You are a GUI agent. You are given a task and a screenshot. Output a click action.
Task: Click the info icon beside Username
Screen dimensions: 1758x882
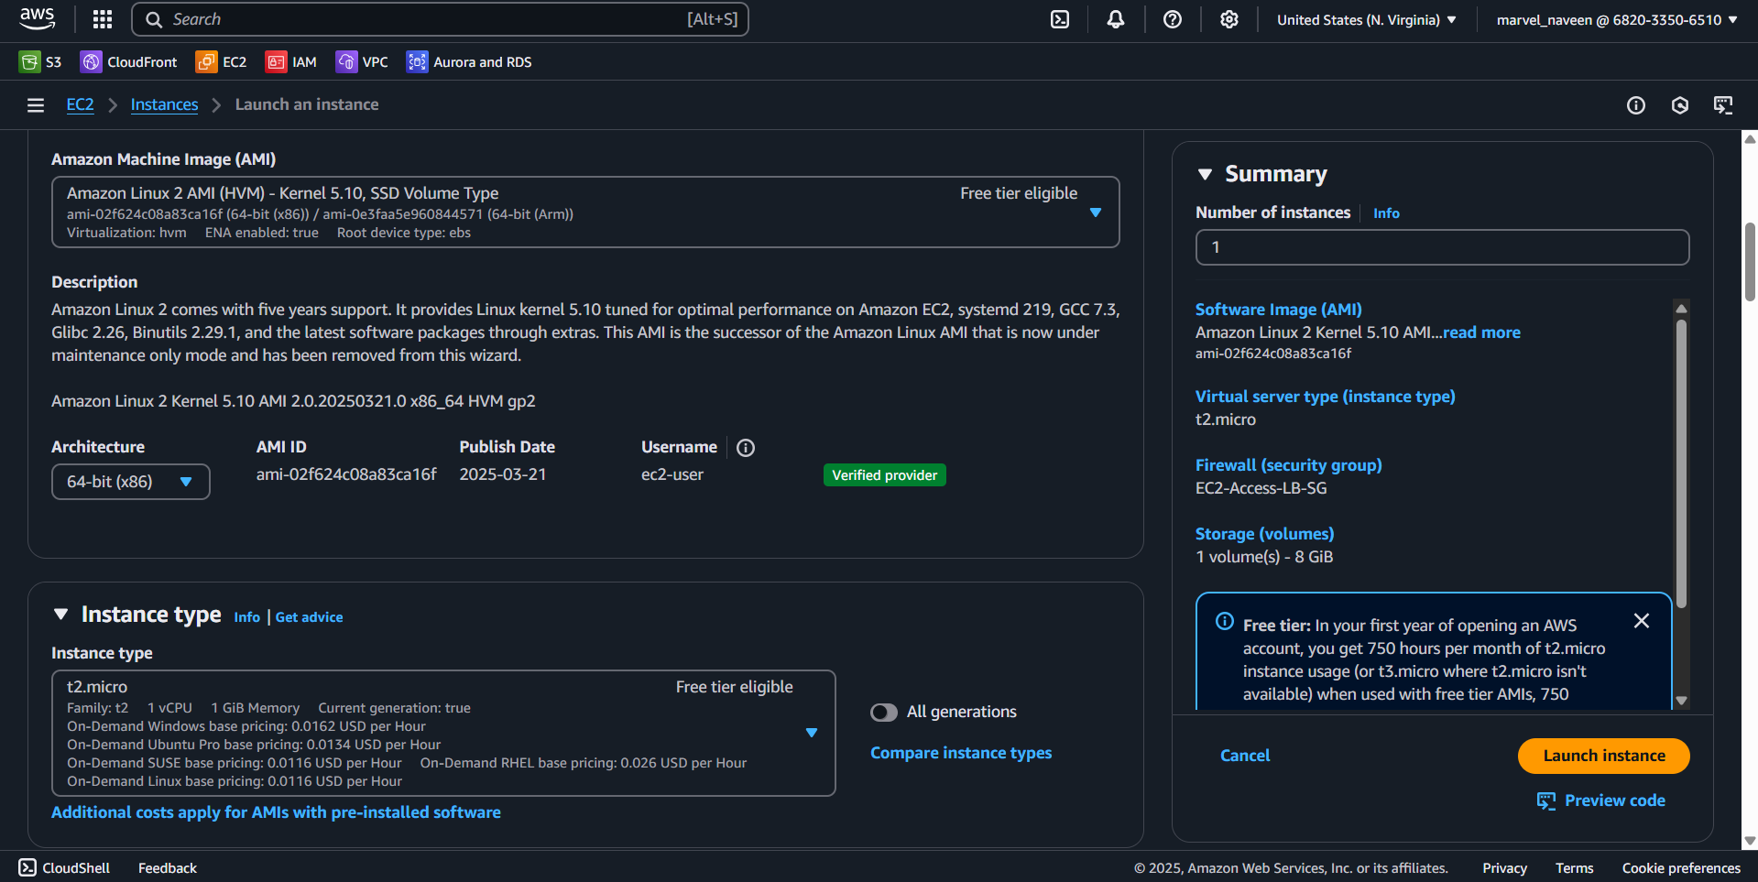(x=746, y=448)
